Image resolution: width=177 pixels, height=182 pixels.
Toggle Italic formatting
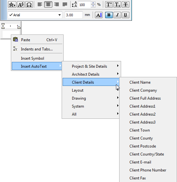click(x=117, y=15)
